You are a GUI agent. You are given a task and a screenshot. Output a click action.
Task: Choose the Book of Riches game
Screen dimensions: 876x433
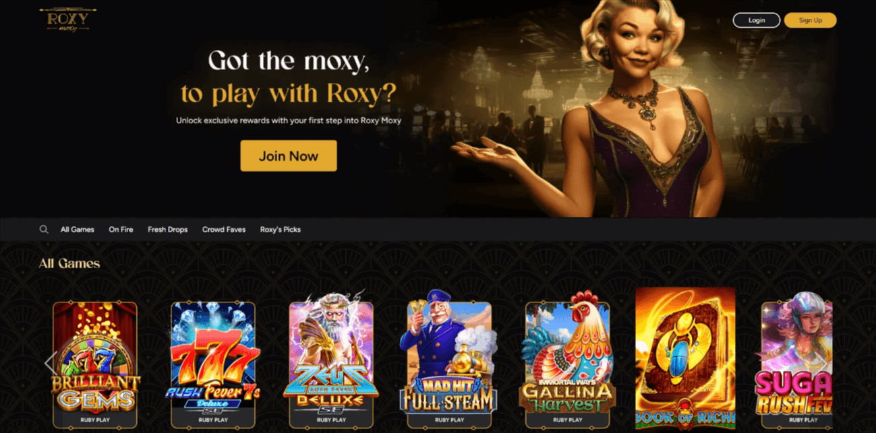[685, 359]
